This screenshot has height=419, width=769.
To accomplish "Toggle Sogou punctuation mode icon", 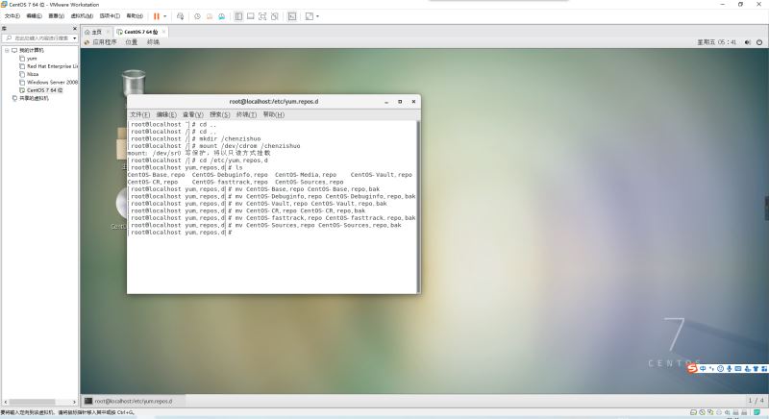I will click(x=711, y=368).
